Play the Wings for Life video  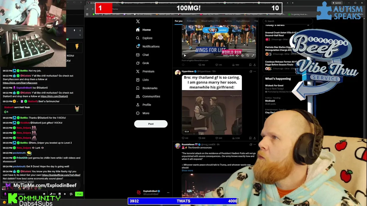(185, 56)
